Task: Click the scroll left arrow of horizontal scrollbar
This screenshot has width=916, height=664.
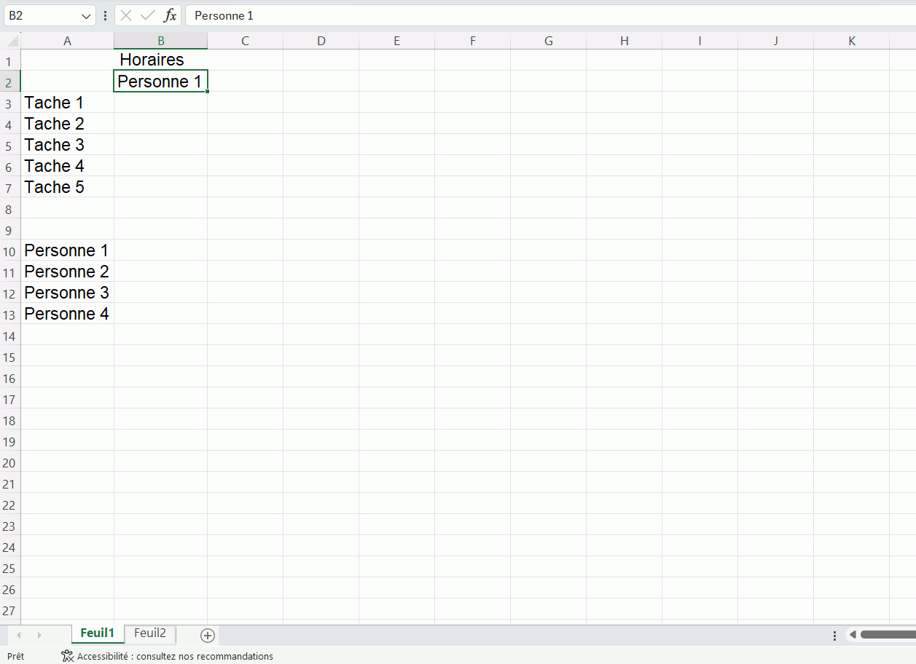Action: (x=853, y=635)
